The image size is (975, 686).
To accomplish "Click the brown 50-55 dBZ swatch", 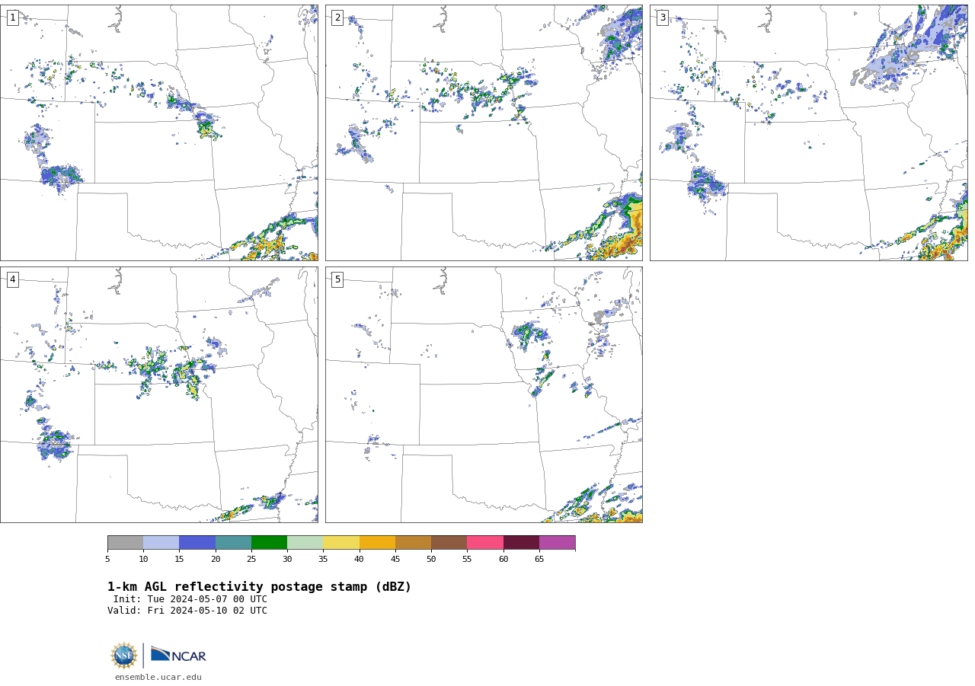I will coord(449,542).
